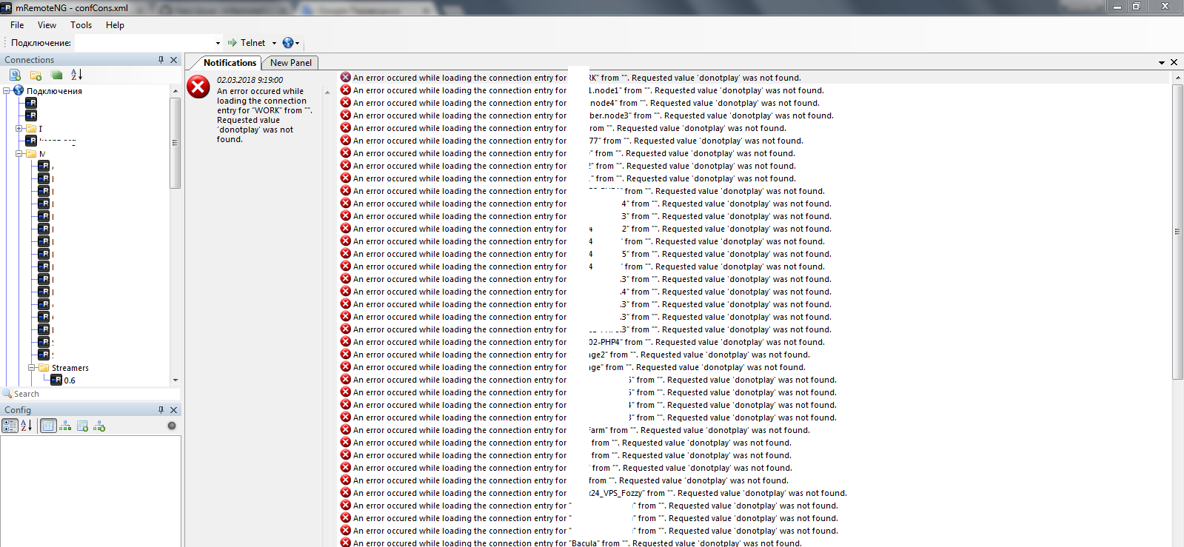Close the Config panel

click(174, 410)
